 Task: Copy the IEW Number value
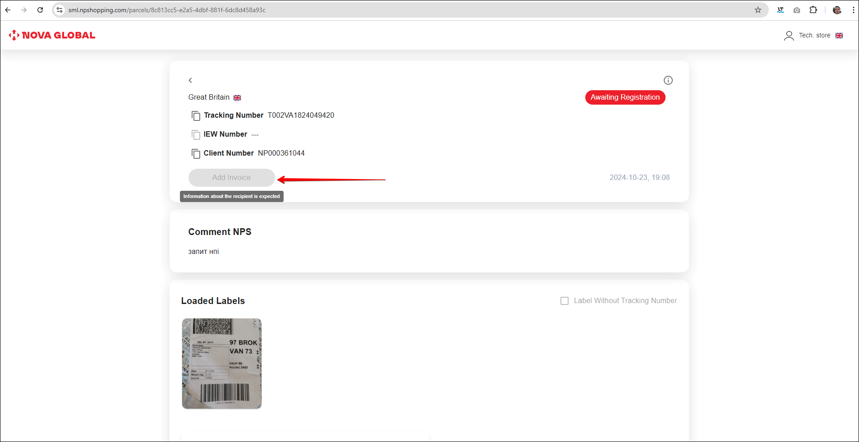coord(196,135)
